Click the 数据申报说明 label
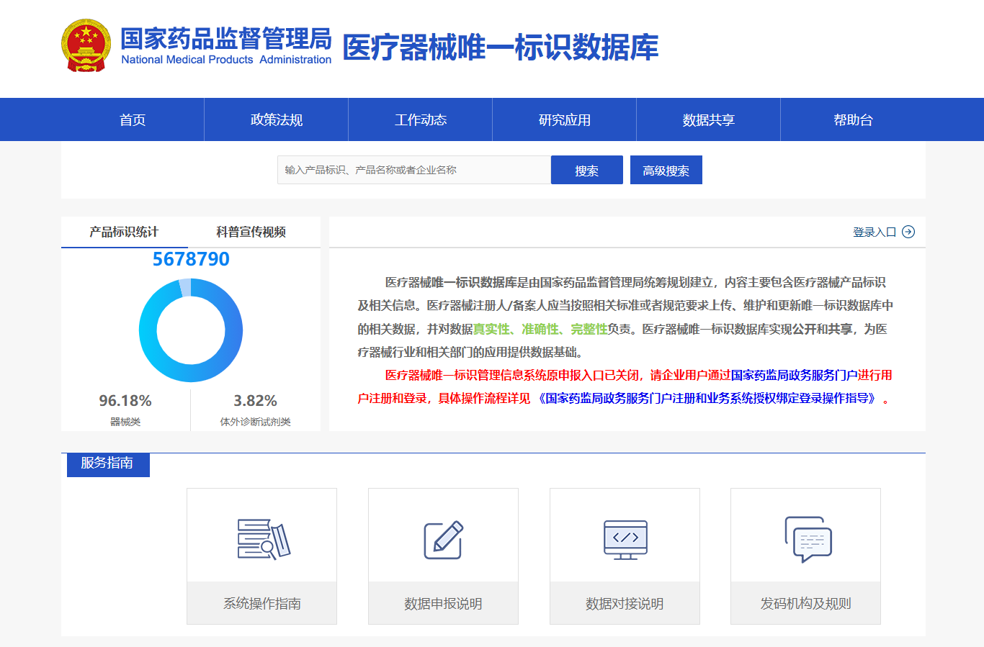The image size is (984, 647). tap(443, 603)
